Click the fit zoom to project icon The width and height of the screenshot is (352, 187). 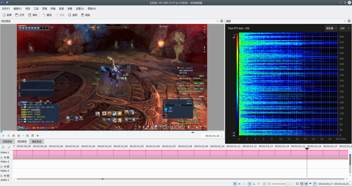click(264, 184)
